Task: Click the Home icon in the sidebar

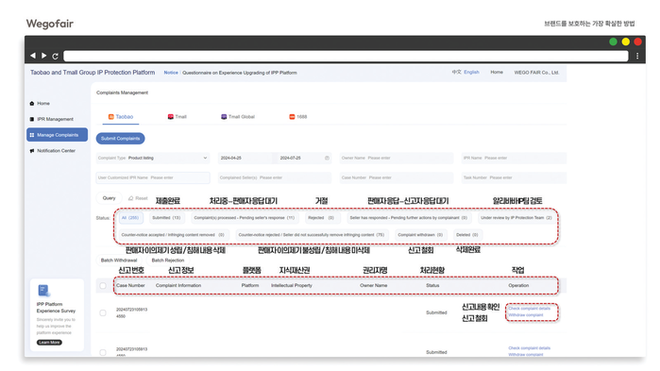Action: tap(32, 104)
